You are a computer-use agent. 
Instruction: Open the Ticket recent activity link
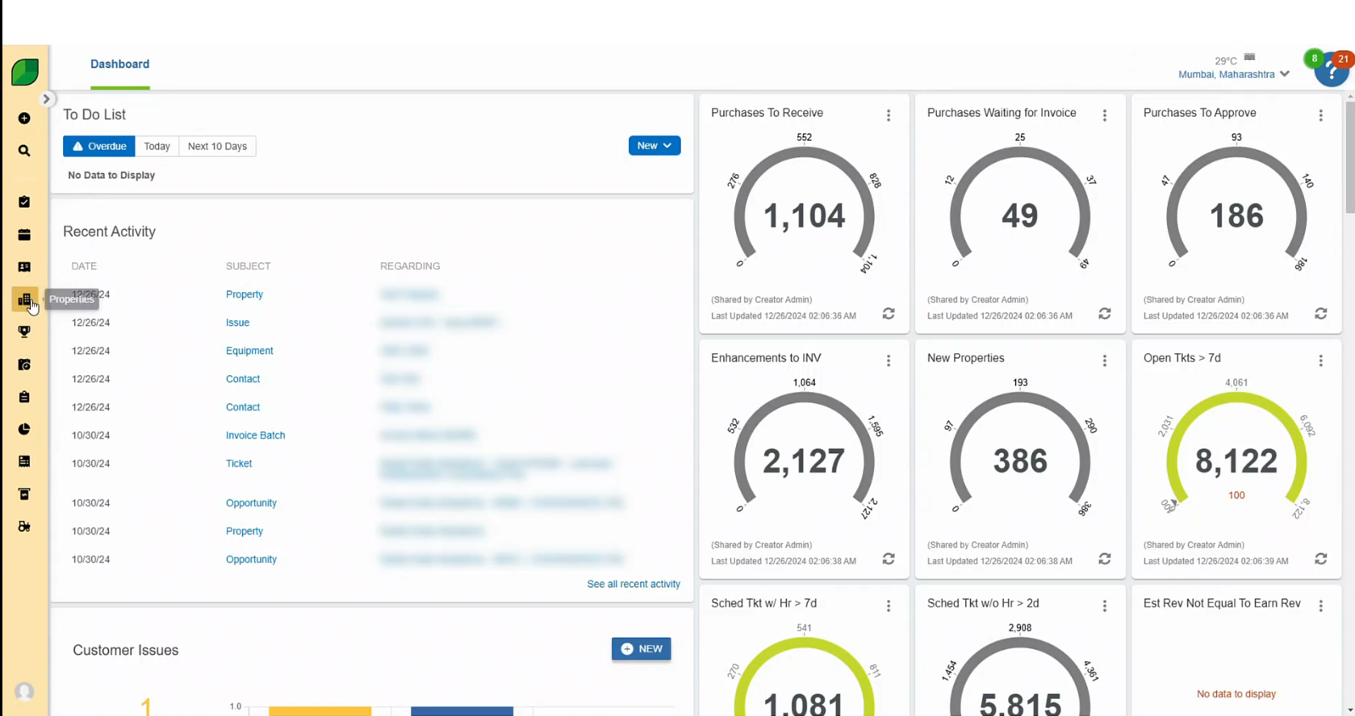click(x=239, y=464)
